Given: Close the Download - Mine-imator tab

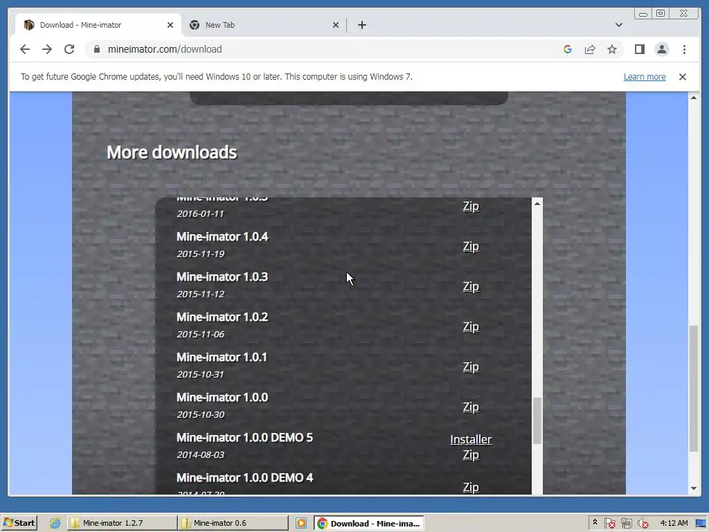Looking at the screenshot, I should click(170, 25).
